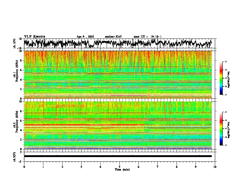
Task: Click the 'station=KAP' label
Action: [113, 37]
